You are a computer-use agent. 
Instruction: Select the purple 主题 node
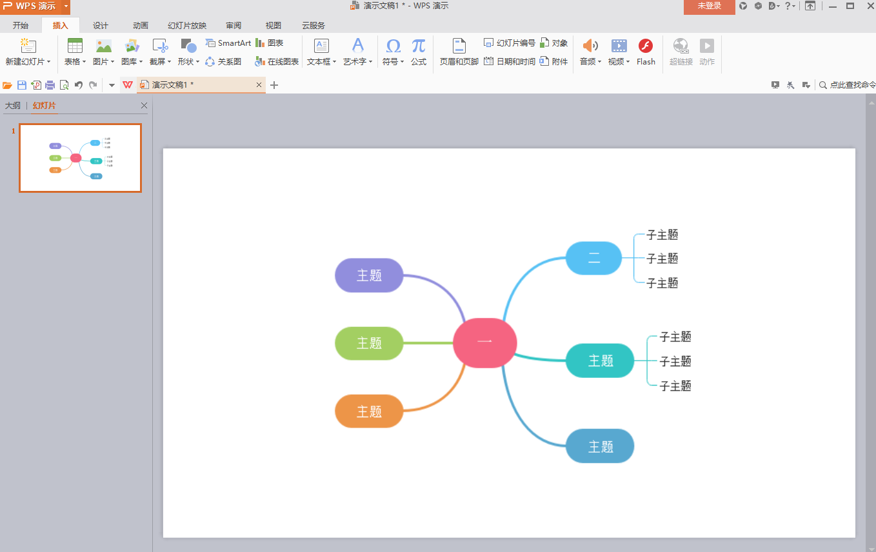(x=370, y=275)
